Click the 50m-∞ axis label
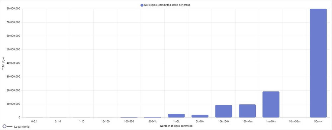Image resolution: width=332 pixels, height=130 pixels. [318, 121]
